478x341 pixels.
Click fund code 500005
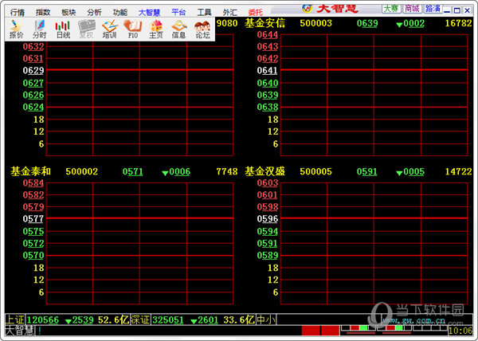pos(315,171)
